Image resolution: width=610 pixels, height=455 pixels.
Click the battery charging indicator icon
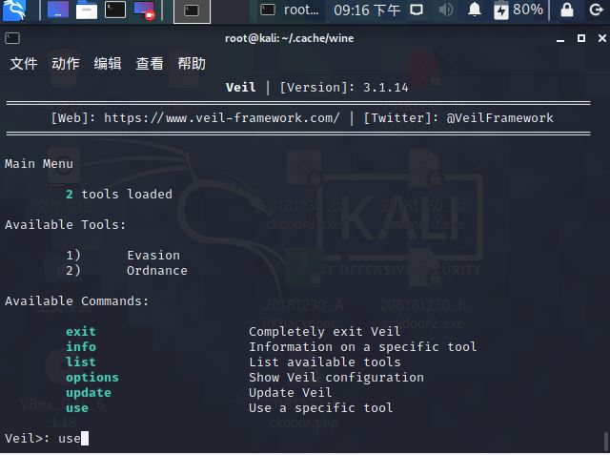(x=500, y=10)
